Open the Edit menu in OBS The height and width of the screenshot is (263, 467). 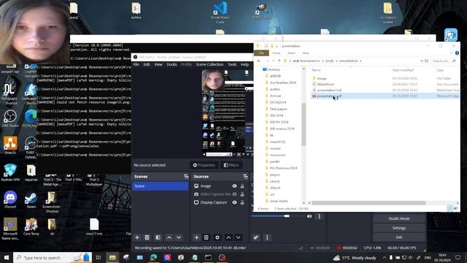[147, 64]
